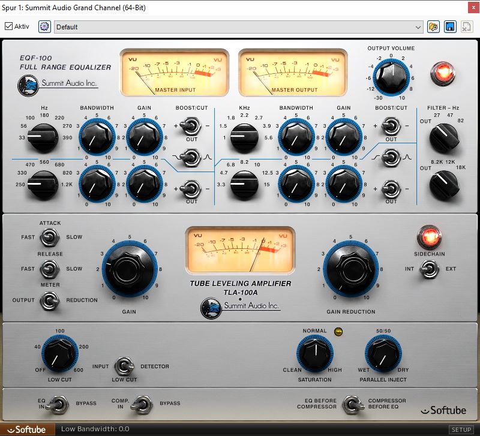Click the Saturation knob

click(315, 353)
